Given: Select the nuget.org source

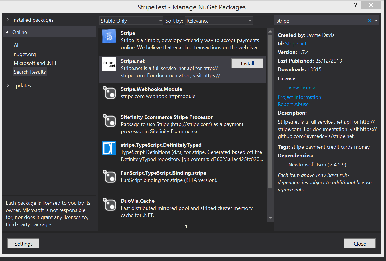Looking at the screenshot, I should point(25,54).
